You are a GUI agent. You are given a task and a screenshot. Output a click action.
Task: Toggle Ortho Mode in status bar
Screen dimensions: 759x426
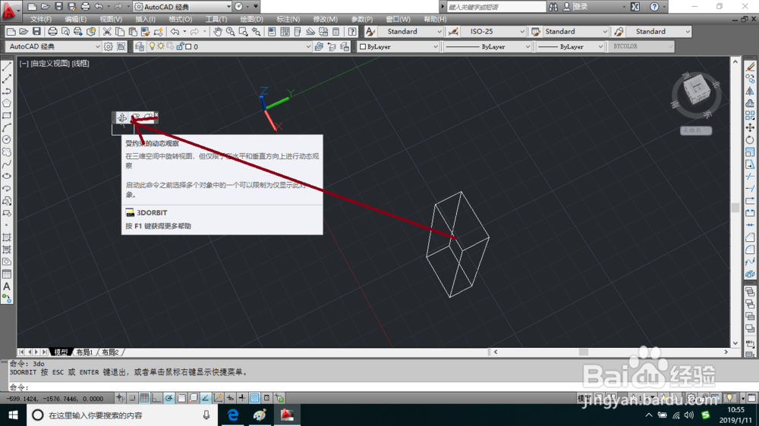(x=156, y=398)
